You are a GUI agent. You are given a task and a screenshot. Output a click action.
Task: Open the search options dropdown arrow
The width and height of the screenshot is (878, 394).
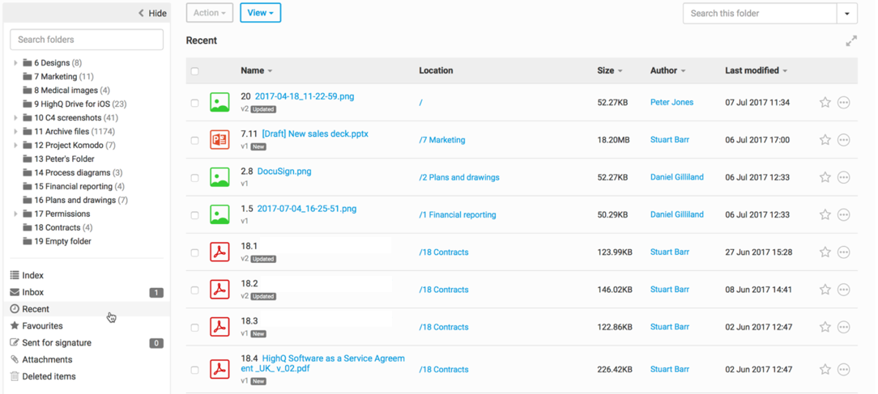(x=846, y=14)
